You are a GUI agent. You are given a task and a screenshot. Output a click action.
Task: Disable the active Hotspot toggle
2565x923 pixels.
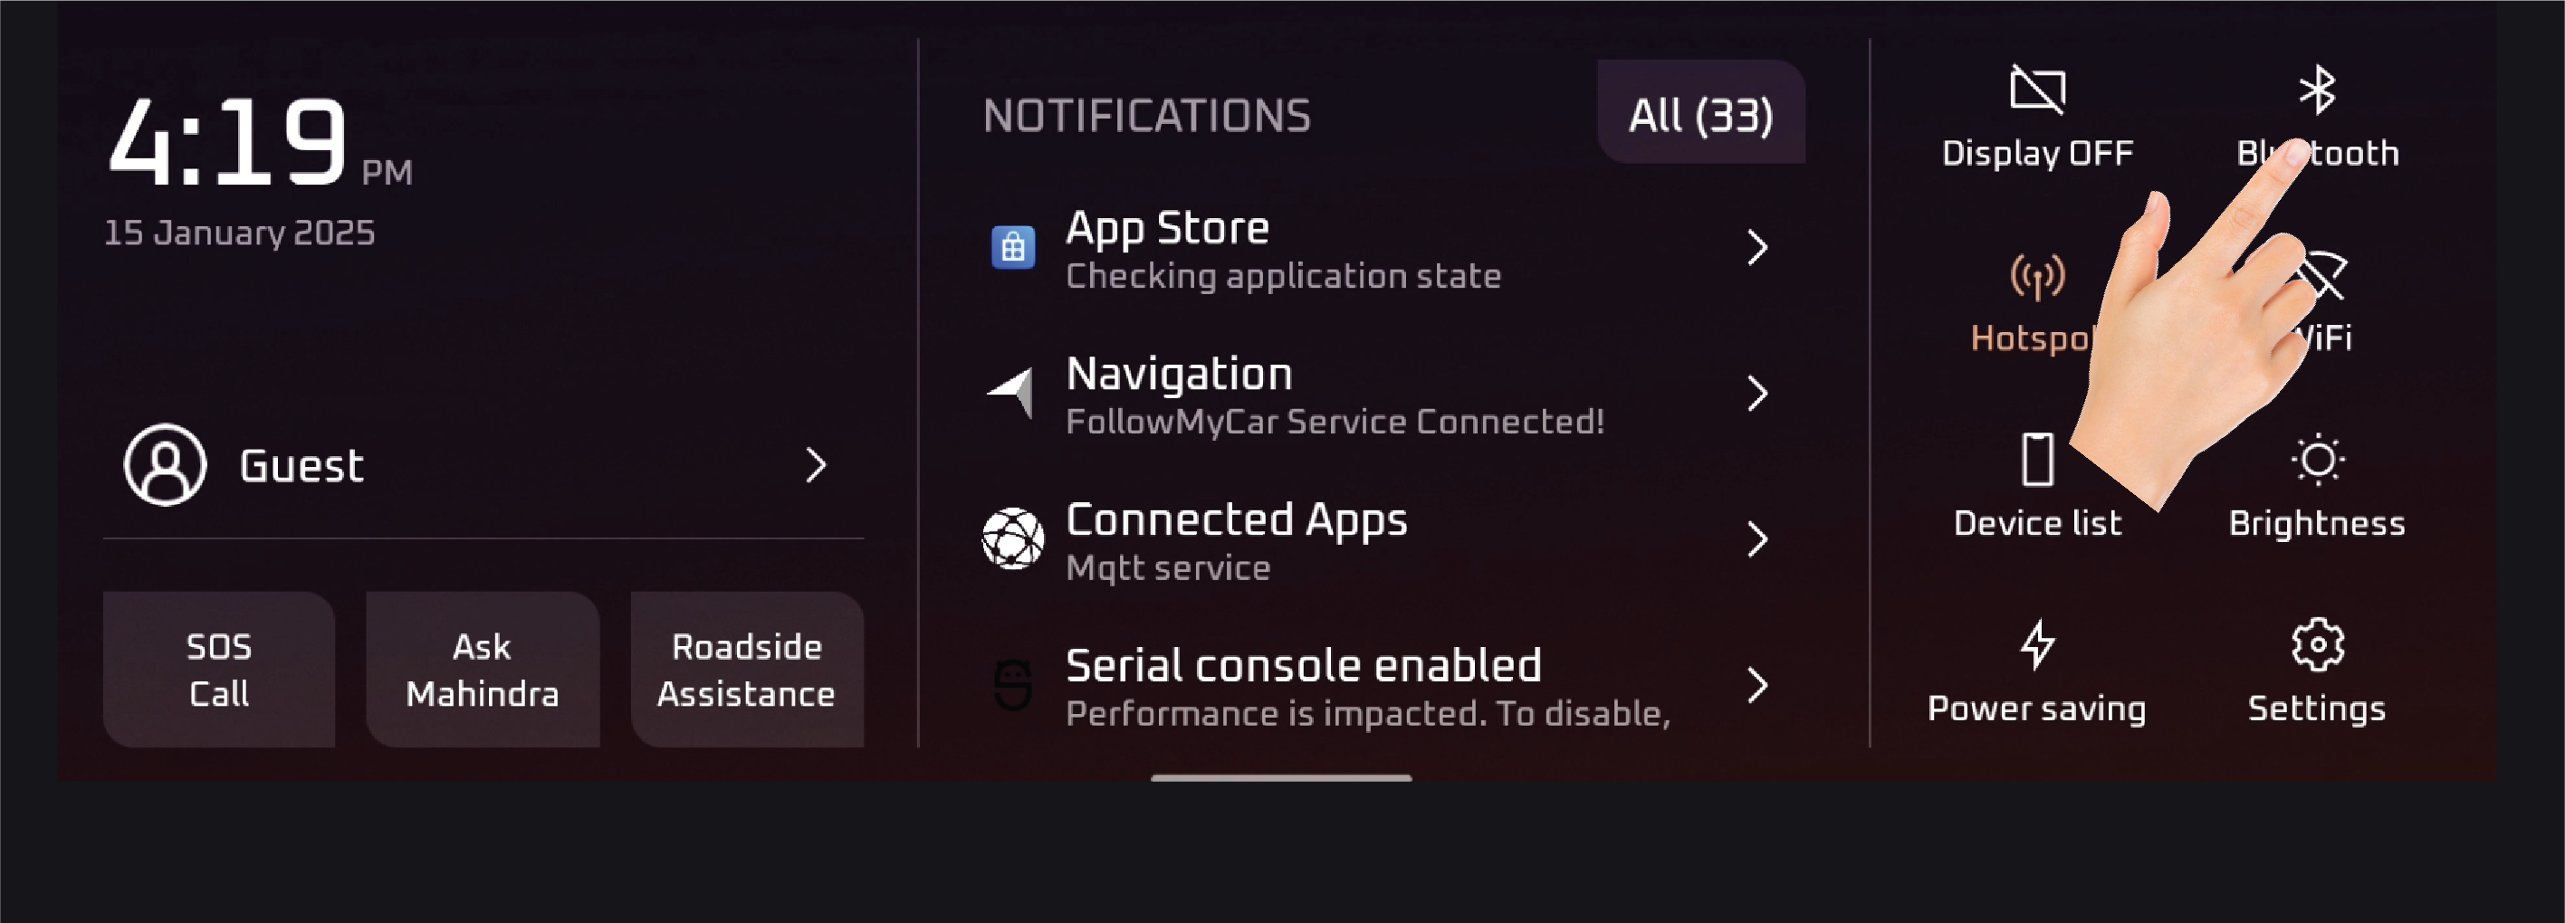[x=2037, y=277]
